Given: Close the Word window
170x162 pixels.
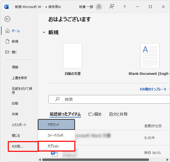Looking at the screenshot, I should click(x=163, y=7).
